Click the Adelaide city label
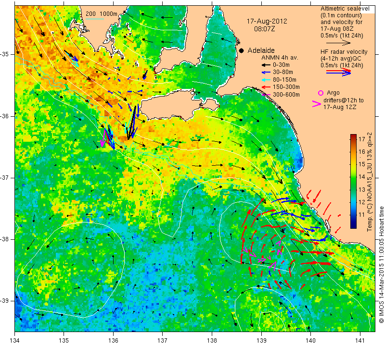 tap(261, 50)
